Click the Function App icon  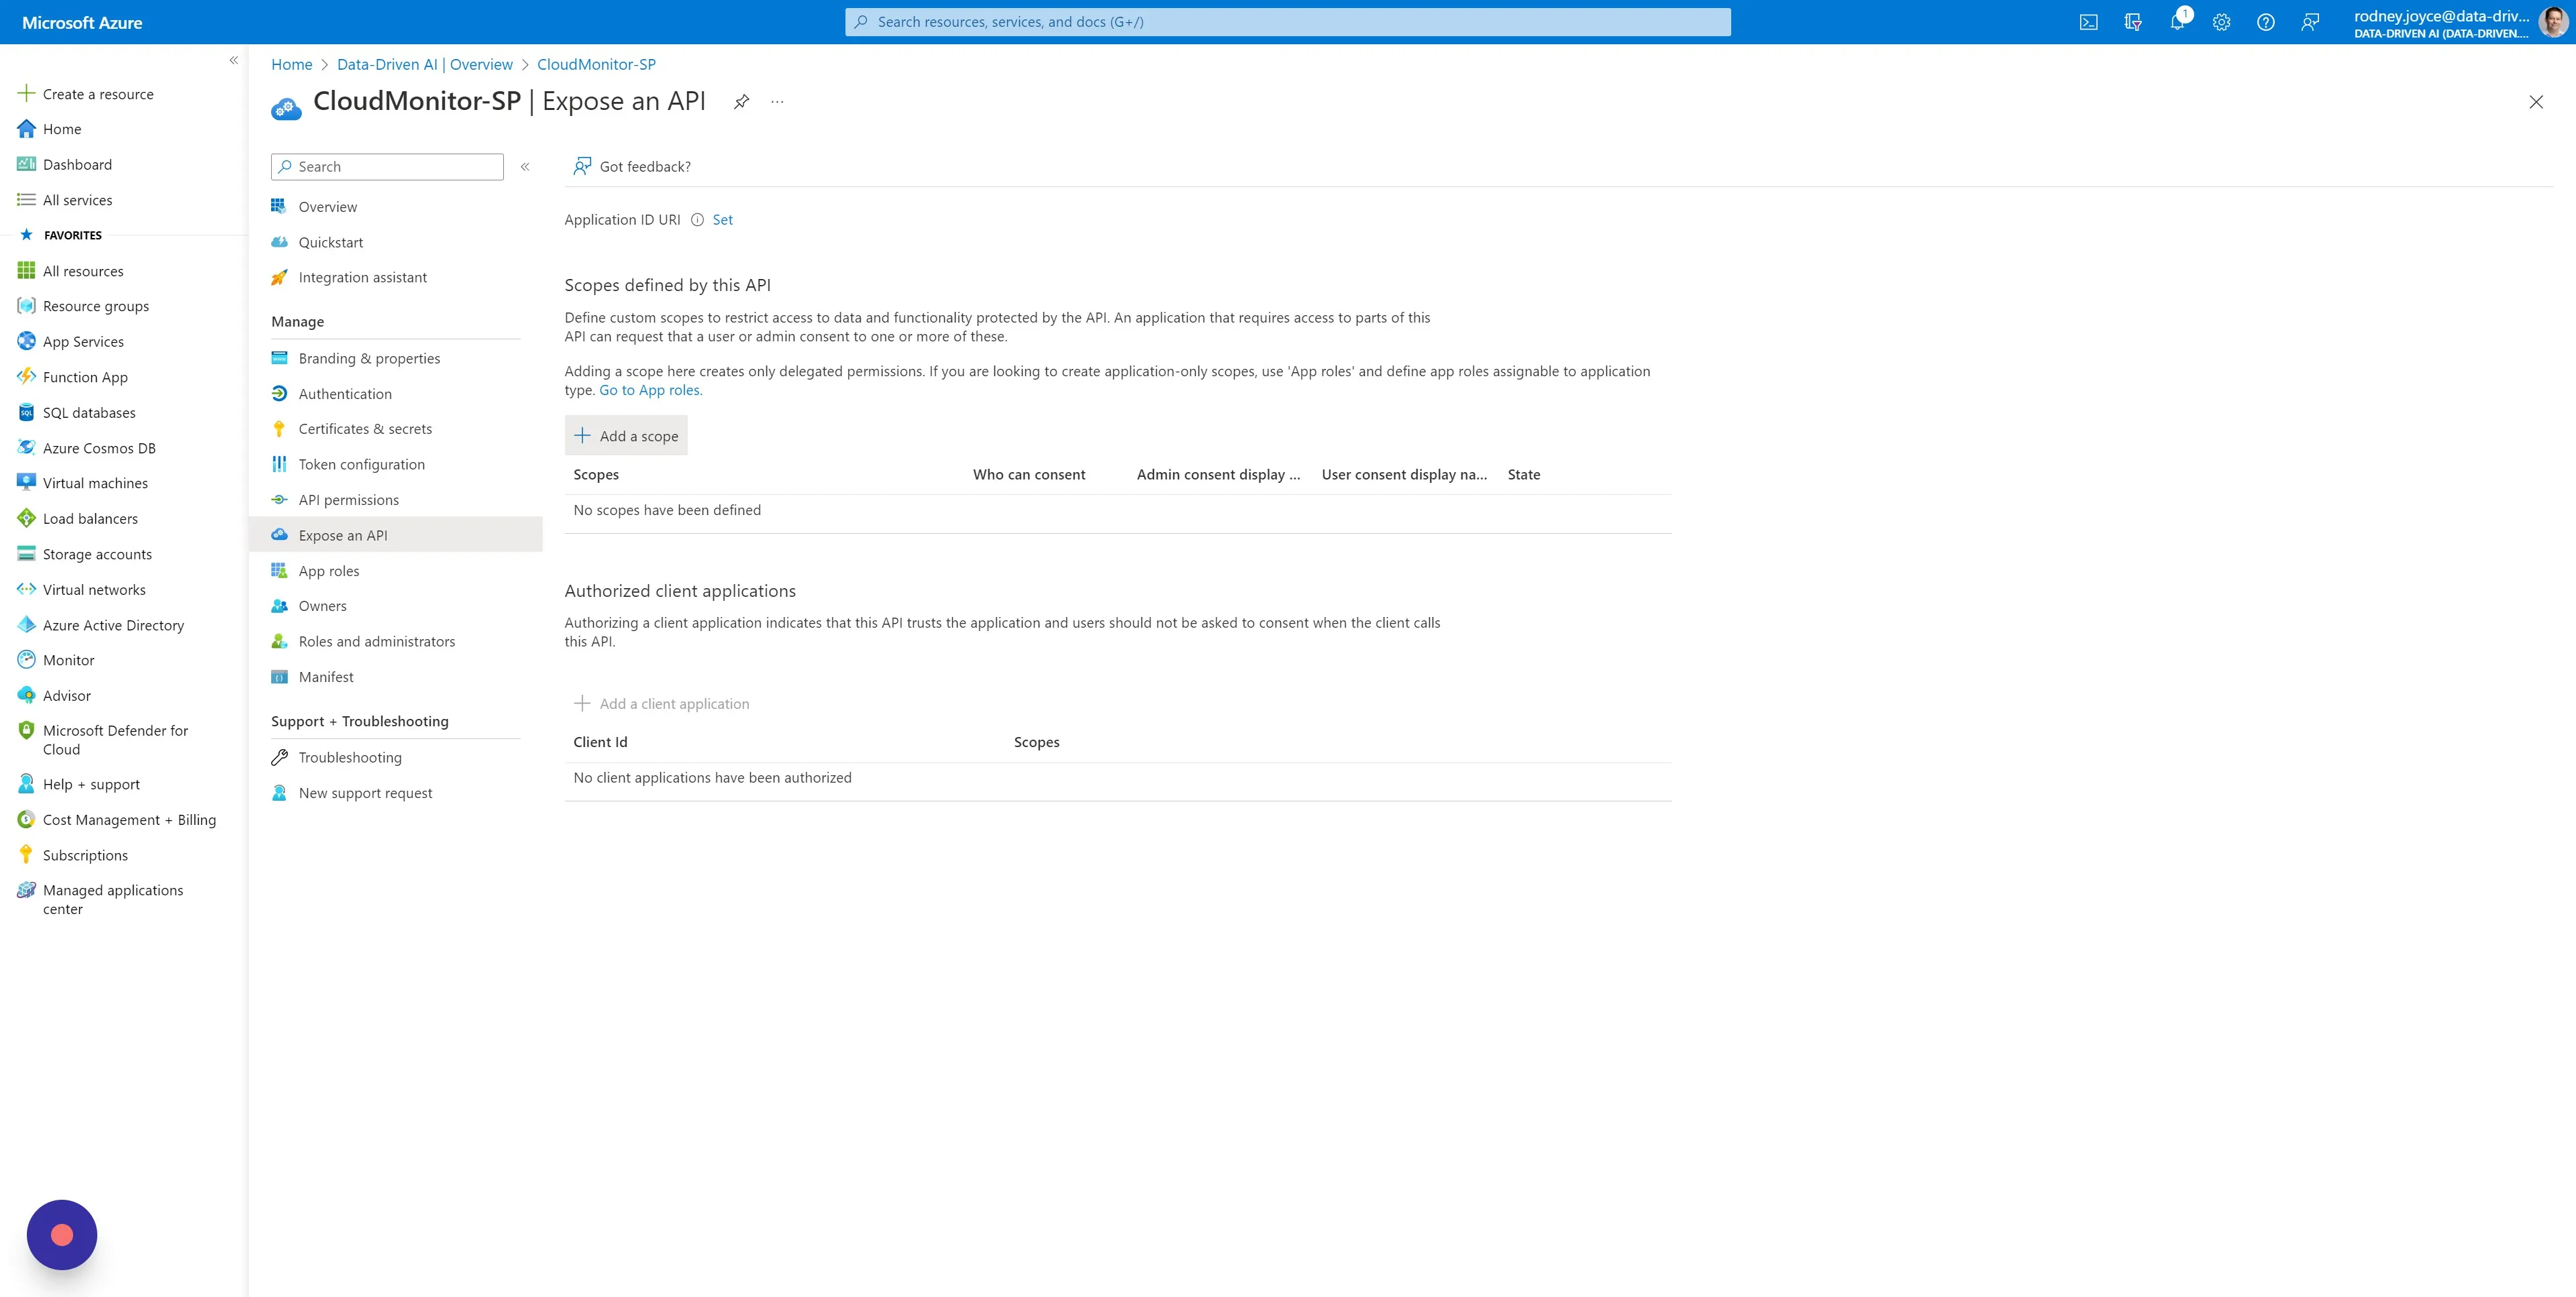27,377
